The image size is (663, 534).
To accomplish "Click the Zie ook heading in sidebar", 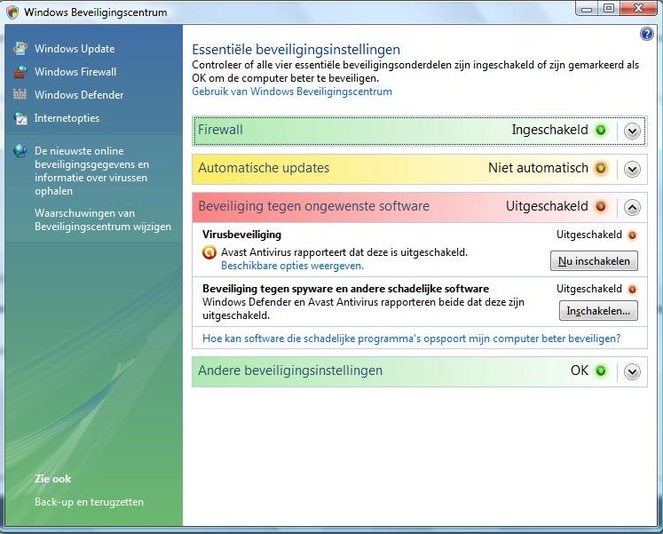I will point(53,479).
